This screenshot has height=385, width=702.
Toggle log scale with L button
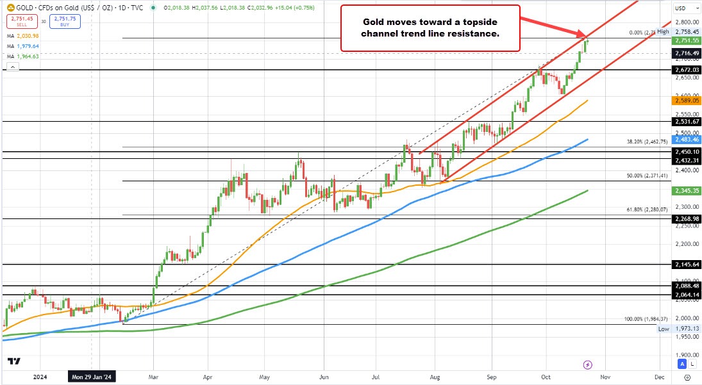point(692,364)
